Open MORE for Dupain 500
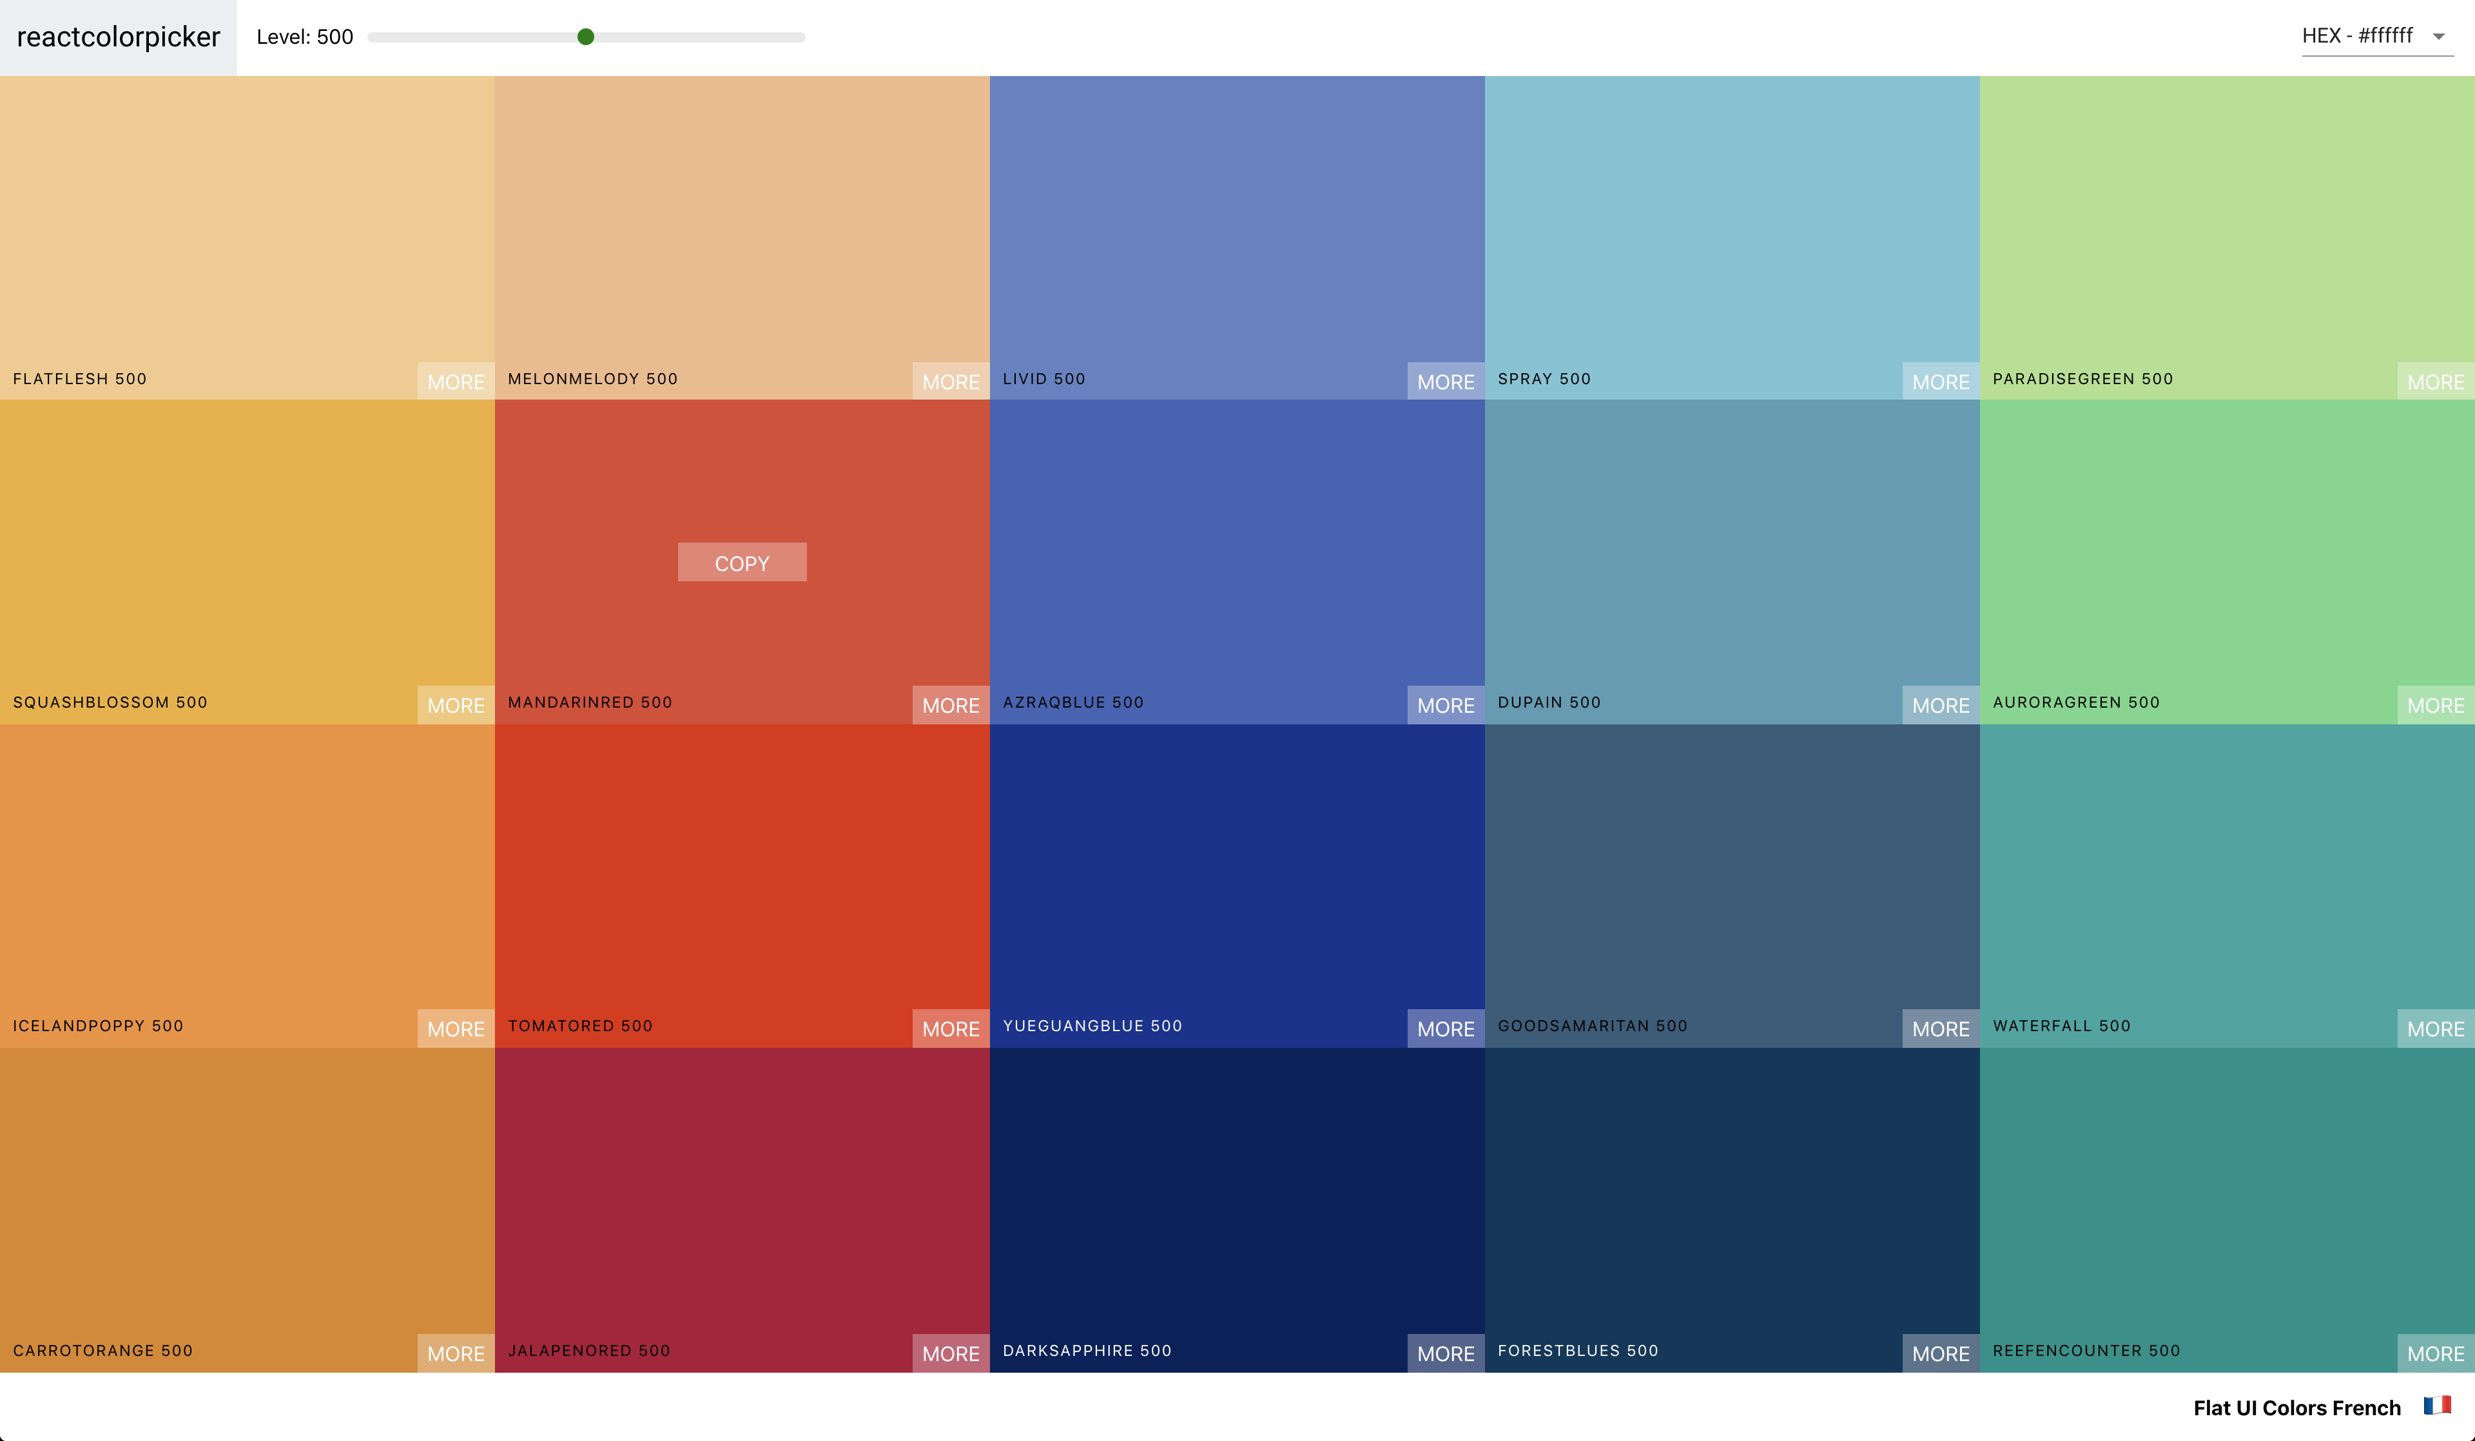 coord(1941,705)
